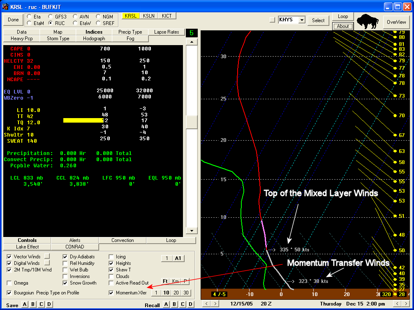Open the Lake Effect tab
Image resolution: width=414 pixels, height=310 pixels.
coord(27,247)
